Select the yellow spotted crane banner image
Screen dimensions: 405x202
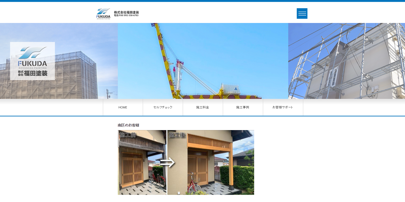pyautogui.click(x=203, y=61)
